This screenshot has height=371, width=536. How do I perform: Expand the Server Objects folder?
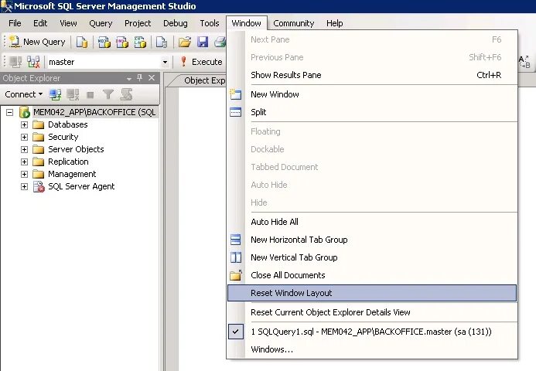(x=24, y=149)
